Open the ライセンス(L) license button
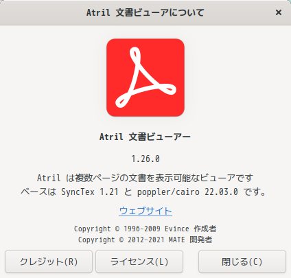This screenshot has width=291, height=278. tap(139, 262)
